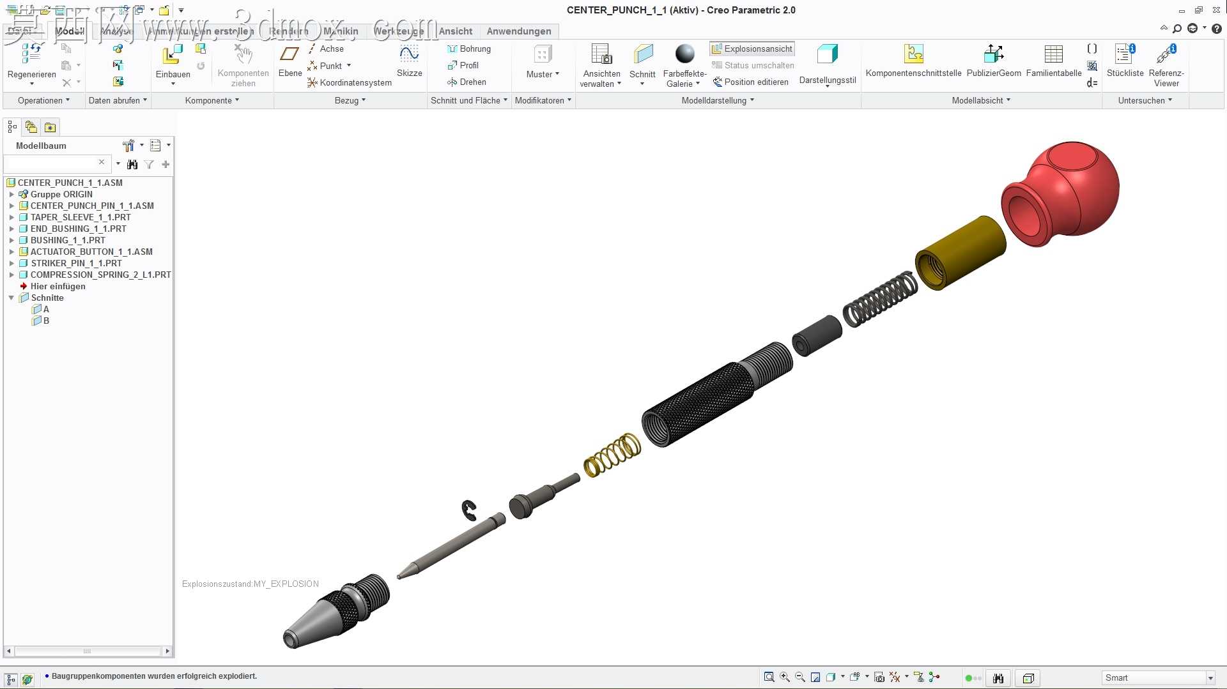This screenshot has height=689, width=1227.
Task: Click the plus icon in model tree search
Action: (166, 165)
